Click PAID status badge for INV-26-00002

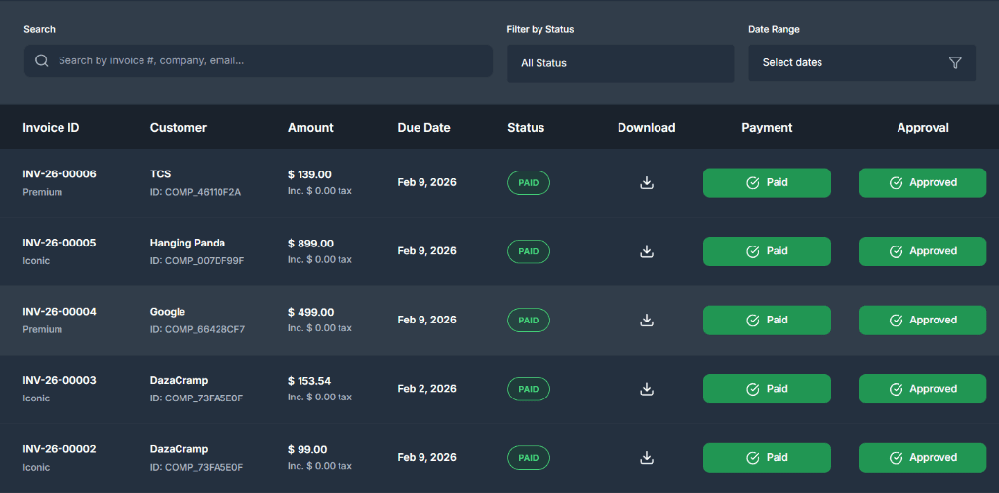(528, 457)
